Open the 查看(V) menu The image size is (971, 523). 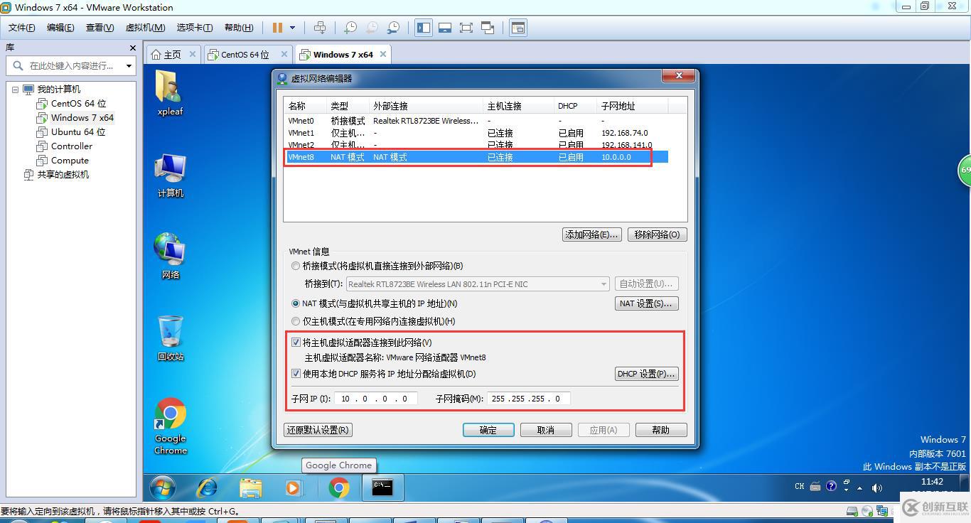click(x=100, y=28)
